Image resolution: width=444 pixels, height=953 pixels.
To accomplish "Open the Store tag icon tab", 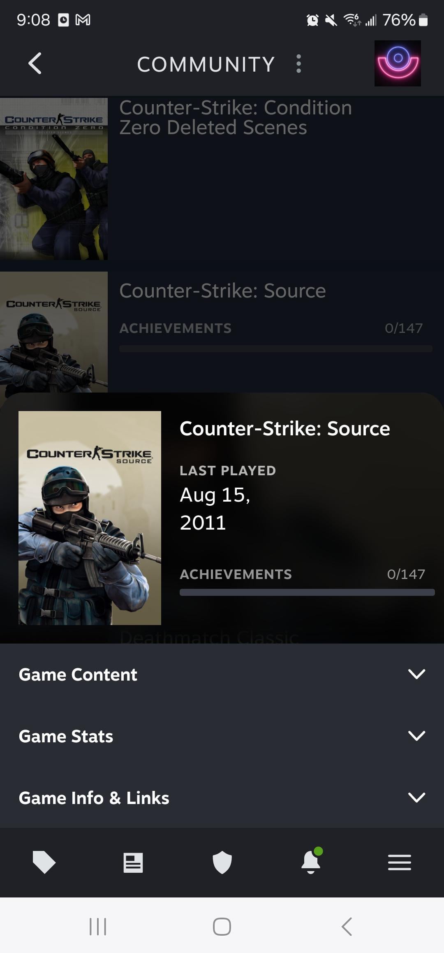I will (x=44, y=862).
